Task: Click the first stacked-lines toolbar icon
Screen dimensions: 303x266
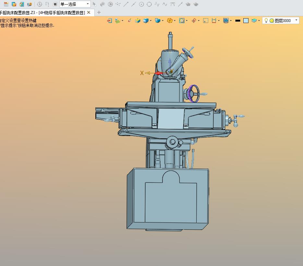Action: point(6,4)
